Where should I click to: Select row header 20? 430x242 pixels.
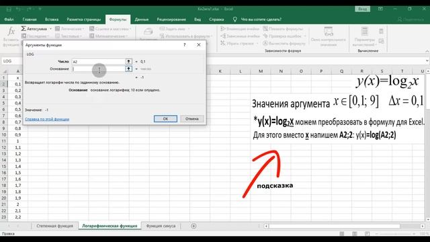coord(4,198)
